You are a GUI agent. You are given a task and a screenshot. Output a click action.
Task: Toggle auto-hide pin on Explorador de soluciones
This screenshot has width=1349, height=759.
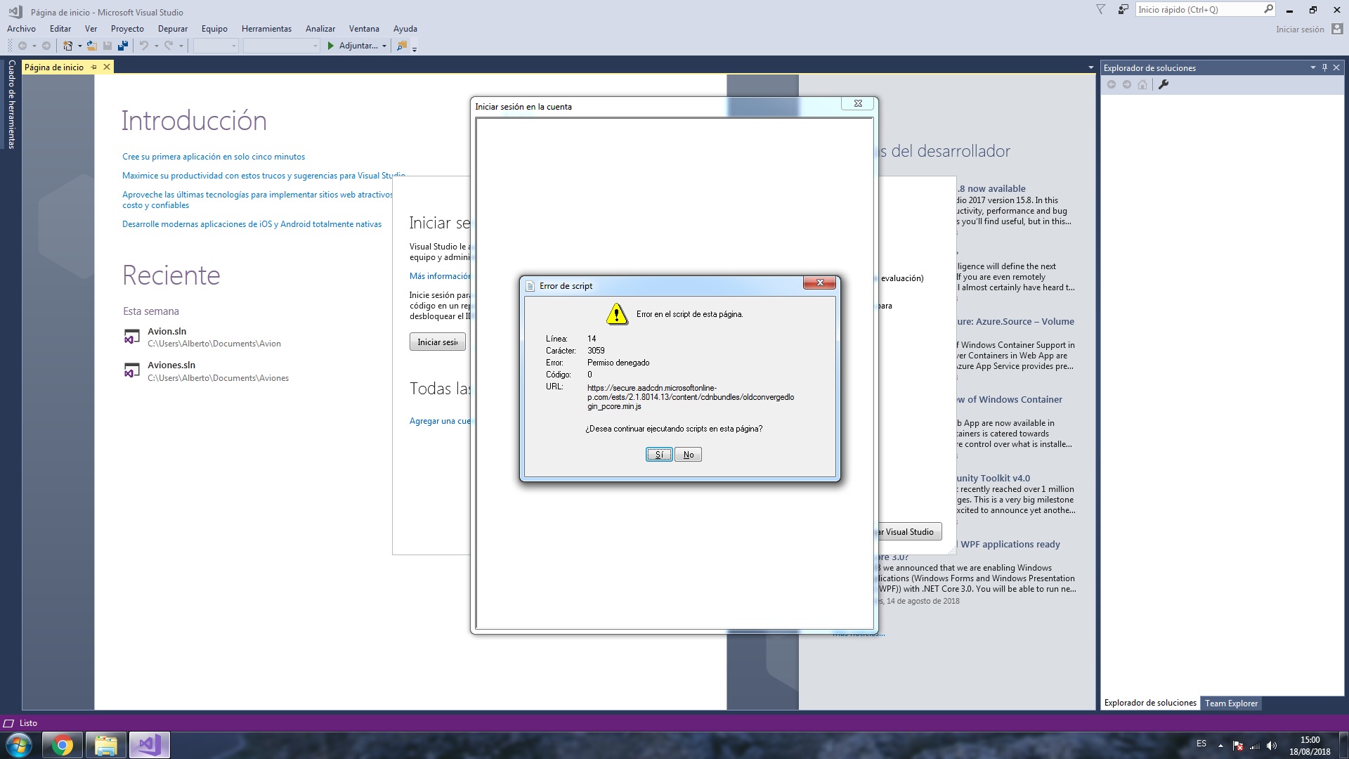(1324, 67)
